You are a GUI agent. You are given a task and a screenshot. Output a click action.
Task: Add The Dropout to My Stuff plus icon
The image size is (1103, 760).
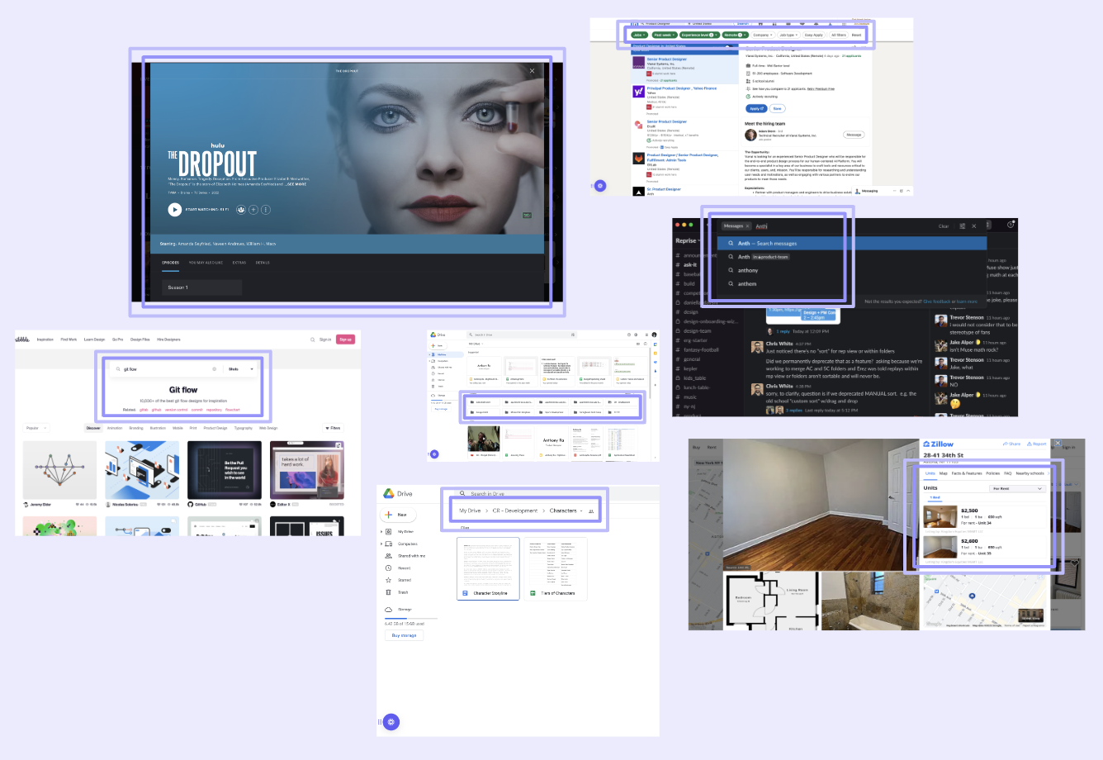[253, 209]
